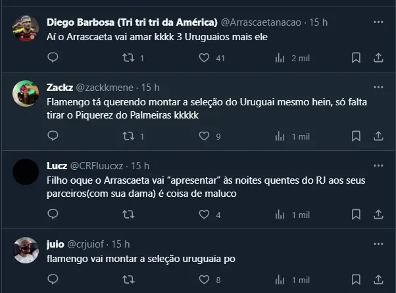The width and height of the screenshot is (396, 293).
Task: Retweet Lucz's tweet
Action: pyautogui.click(x=129, y=215)
